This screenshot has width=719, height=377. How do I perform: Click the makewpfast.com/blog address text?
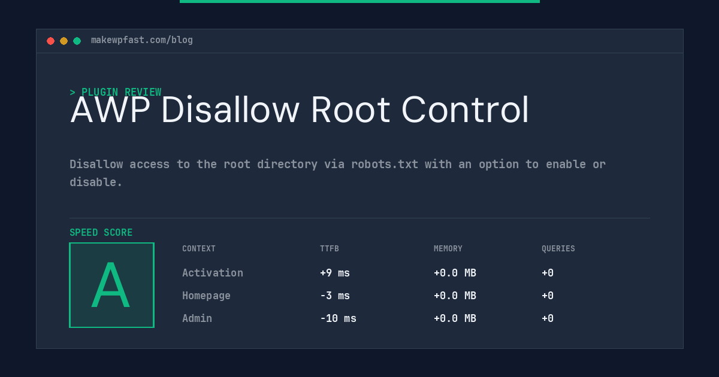142,40
